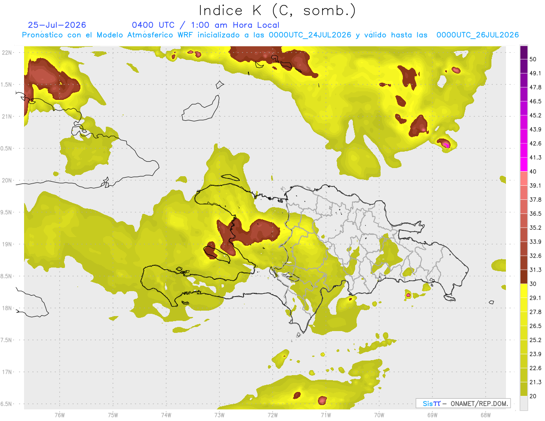The width and height of the screenshot is (545, 421).
Task: Click color scale value "41.3"
Action: click(535, 158)
